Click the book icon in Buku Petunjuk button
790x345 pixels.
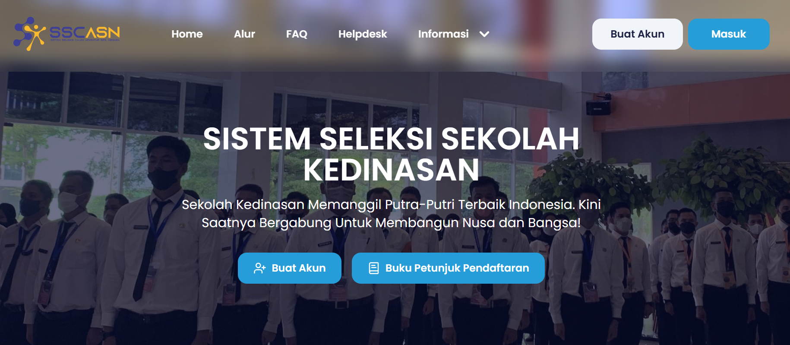374,268
